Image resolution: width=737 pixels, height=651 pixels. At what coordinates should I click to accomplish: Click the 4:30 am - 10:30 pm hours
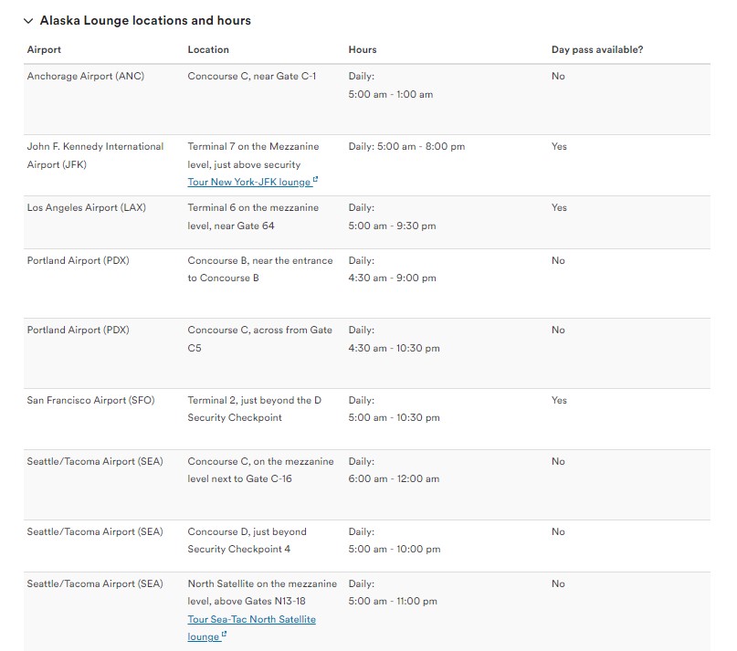(394, 348)
